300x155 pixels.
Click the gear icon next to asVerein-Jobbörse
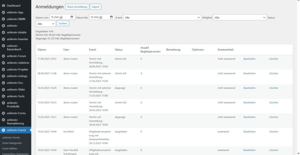point(3,63)
